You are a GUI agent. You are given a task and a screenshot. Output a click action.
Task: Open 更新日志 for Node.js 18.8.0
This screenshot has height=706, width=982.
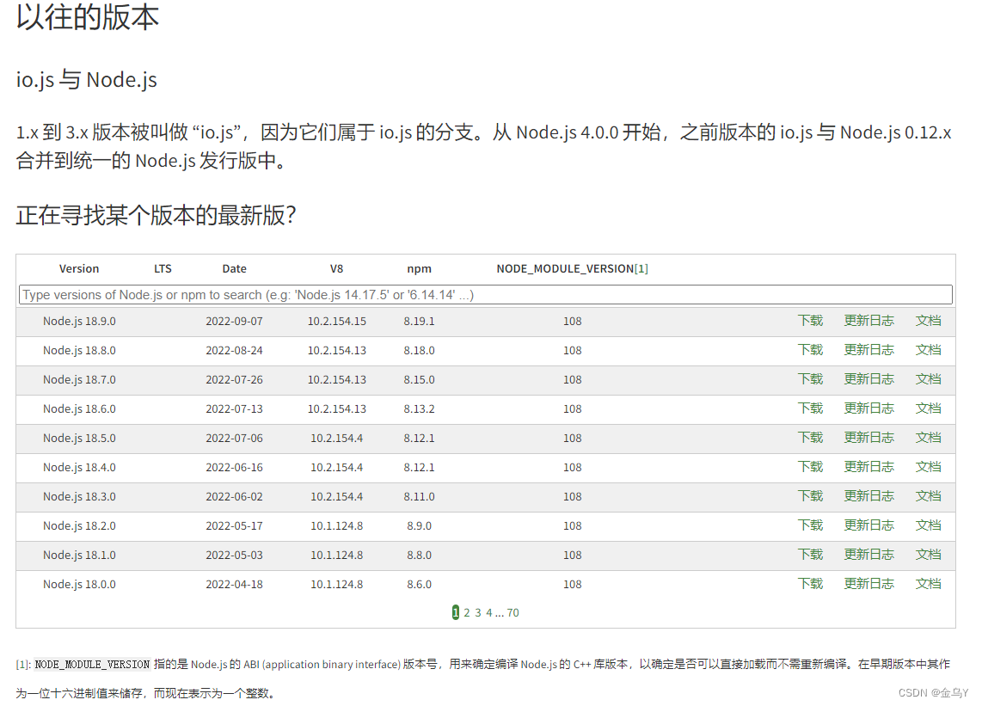pyautogui.click(x=868, y=350)
